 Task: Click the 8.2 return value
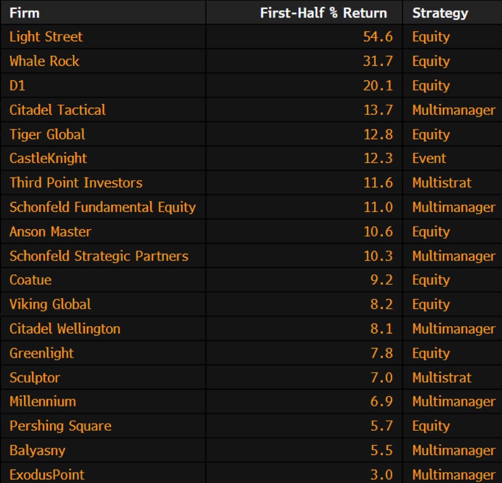point(382,304)
